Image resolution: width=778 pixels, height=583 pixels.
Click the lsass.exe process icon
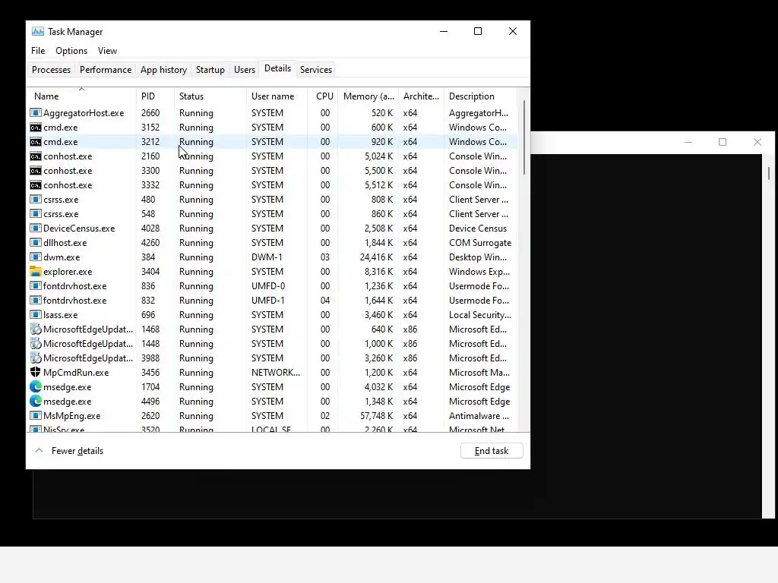[x=35, y=314]
